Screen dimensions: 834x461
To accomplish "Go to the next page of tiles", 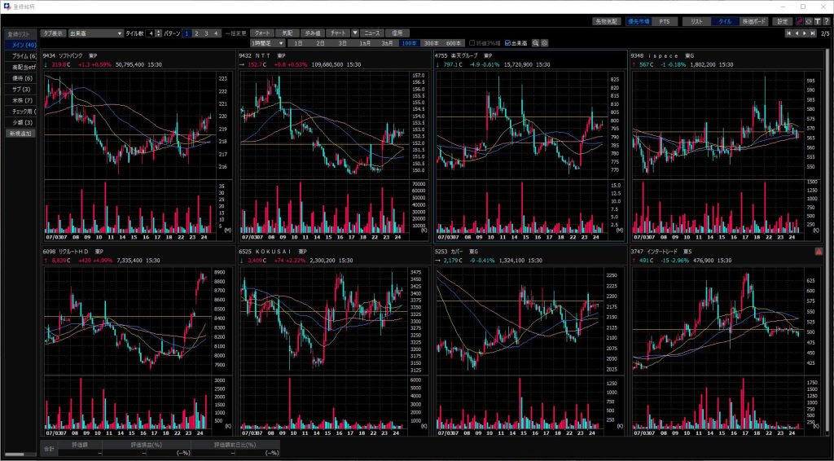I will point(805,33).
